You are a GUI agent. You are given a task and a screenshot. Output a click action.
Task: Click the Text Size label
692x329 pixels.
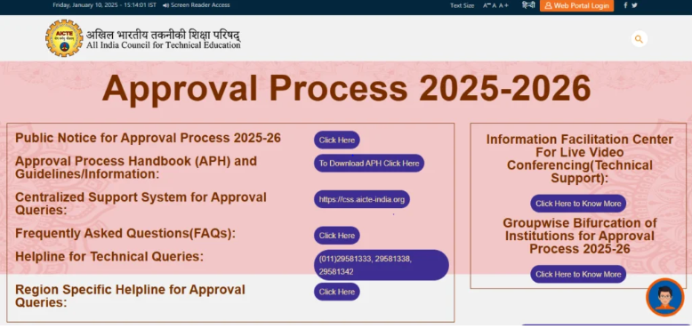click(x=462, y=5)
